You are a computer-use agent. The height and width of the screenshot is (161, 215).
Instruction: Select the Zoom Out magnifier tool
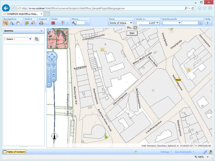coord(12,23)
